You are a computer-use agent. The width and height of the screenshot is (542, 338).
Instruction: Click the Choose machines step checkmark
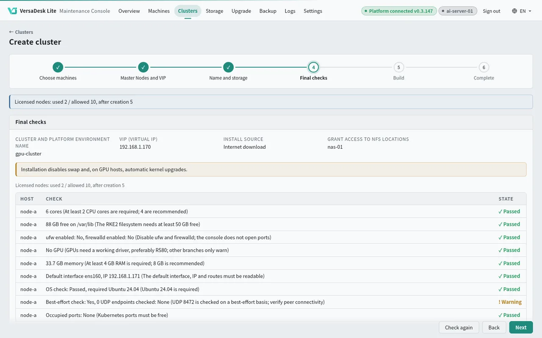[x=58, y=67]
